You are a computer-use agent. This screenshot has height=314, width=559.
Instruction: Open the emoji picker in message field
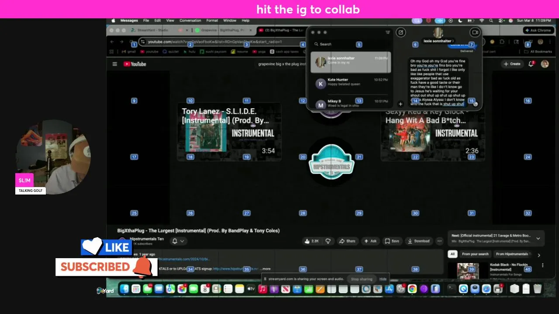point(476,104)
